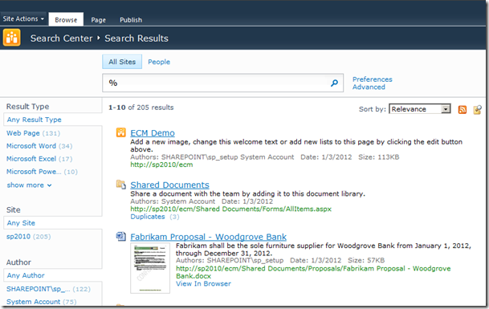Click the magnifier search icon in search box
The image size is (489, 309).
(334, 83)
